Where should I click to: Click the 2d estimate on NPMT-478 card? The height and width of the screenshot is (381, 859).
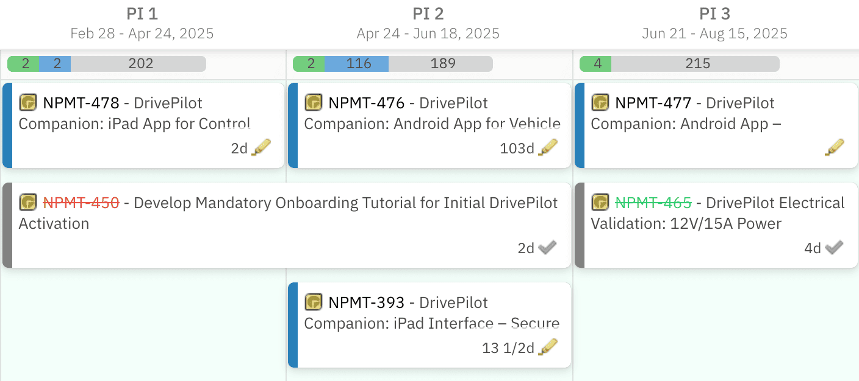tap(239, 148)
